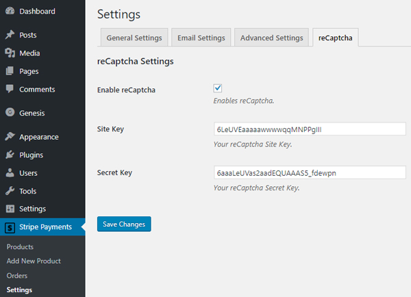Open Products under Stripe Payments
Screen dimensions: 411x297
click(20, 247)
